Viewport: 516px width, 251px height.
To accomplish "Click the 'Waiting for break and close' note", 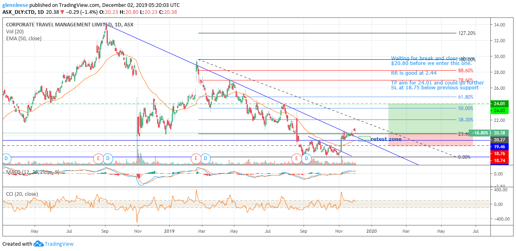I will 432,58.
